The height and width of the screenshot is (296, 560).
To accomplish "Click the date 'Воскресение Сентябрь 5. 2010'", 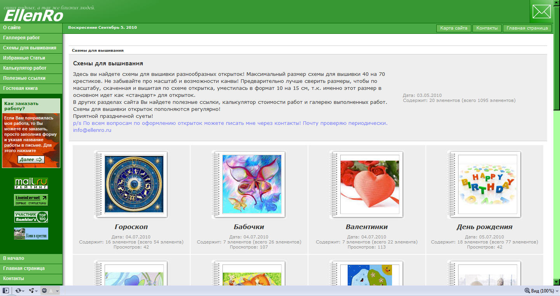I will tap(102, 28).
